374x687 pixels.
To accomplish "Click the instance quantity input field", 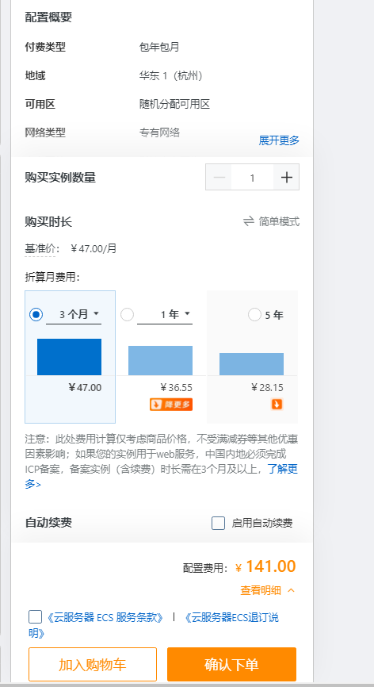I will [253, 178].
